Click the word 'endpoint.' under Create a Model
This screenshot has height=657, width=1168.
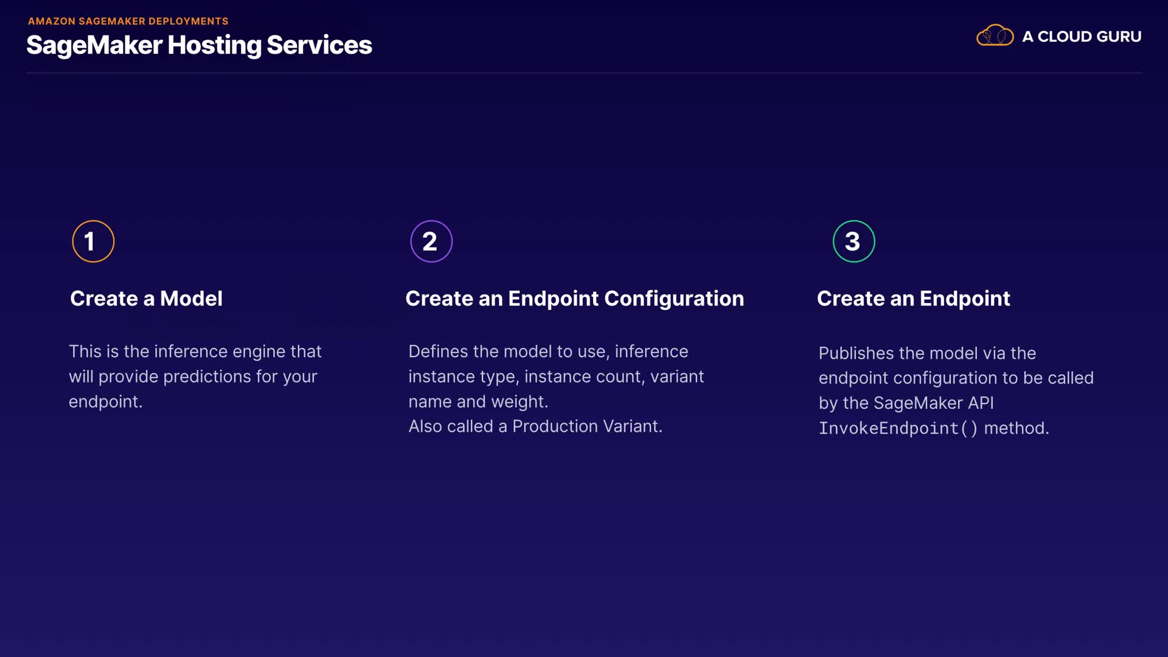105,401
